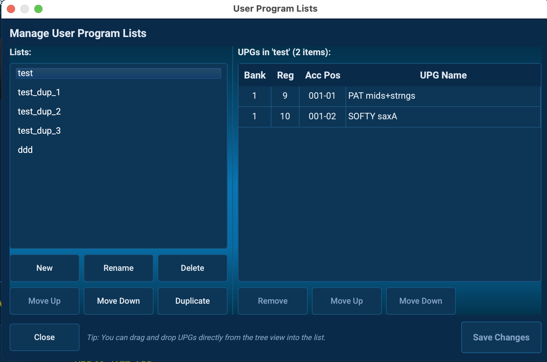Image resolution: width=547 pixels, height=362 pixels.
Task: Select the 'SOFTY saxA' UPG row
Action: (389, 117)
